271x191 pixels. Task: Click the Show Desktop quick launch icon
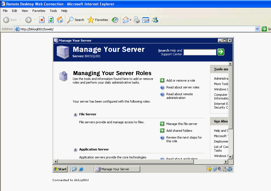pyautogui.click(x=75, y=169)
